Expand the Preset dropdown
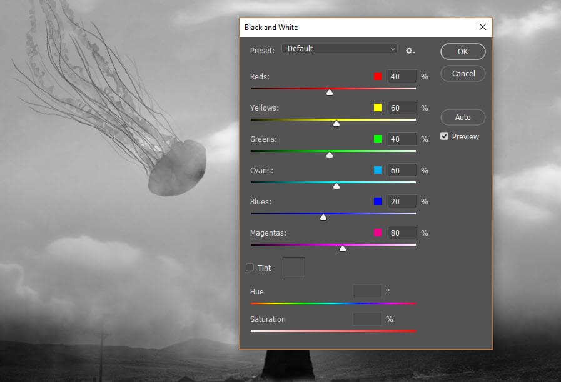Viewport: 561px width, 382px height. coord(340,49)
